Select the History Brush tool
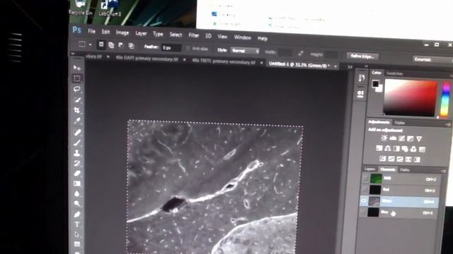This screenshot has width=453, height=254. pyautogui.click(x=77, y=163)
